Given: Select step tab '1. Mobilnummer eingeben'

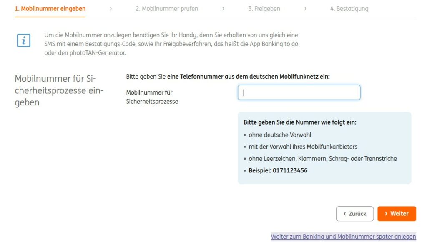Looking at the screenshot, I should [x=50, y=9].
